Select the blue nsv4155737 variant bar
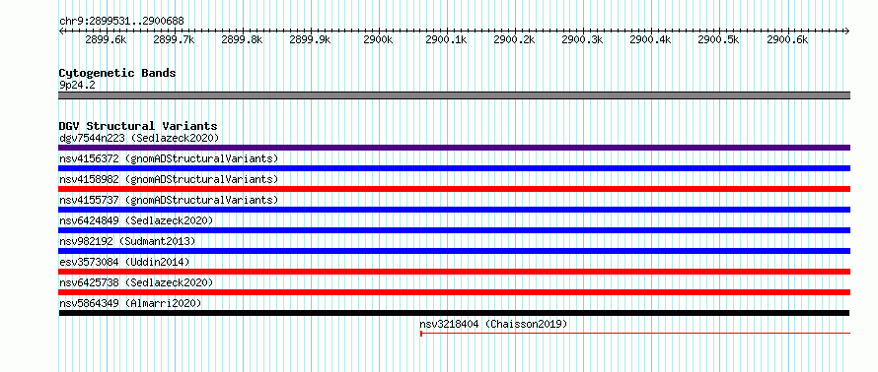The image size is (878, 372). [x=454, y=210]
